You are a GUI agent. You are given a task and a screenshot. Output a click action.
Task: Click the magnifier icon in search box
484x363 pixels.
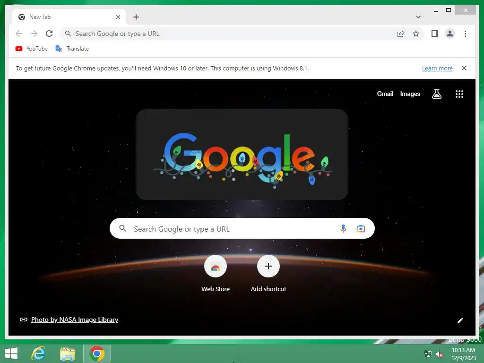coord(122,228)
